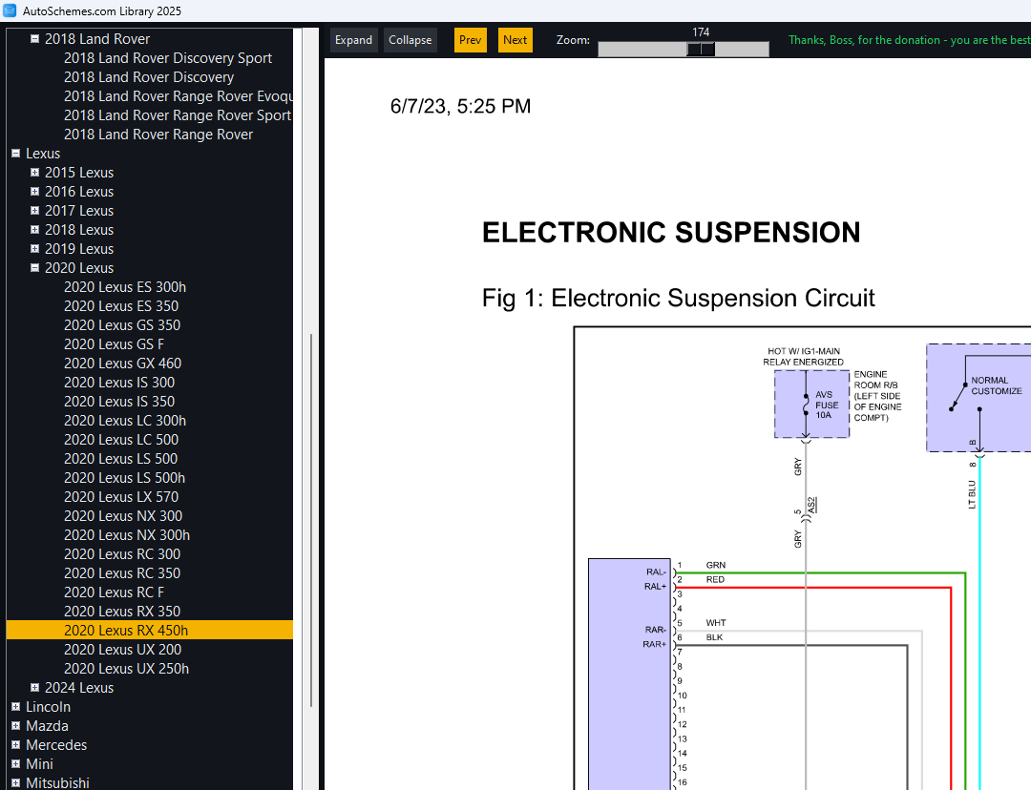
Task: Open 2020 Lexus UX 250h schemes
Action: coord(126,669)
